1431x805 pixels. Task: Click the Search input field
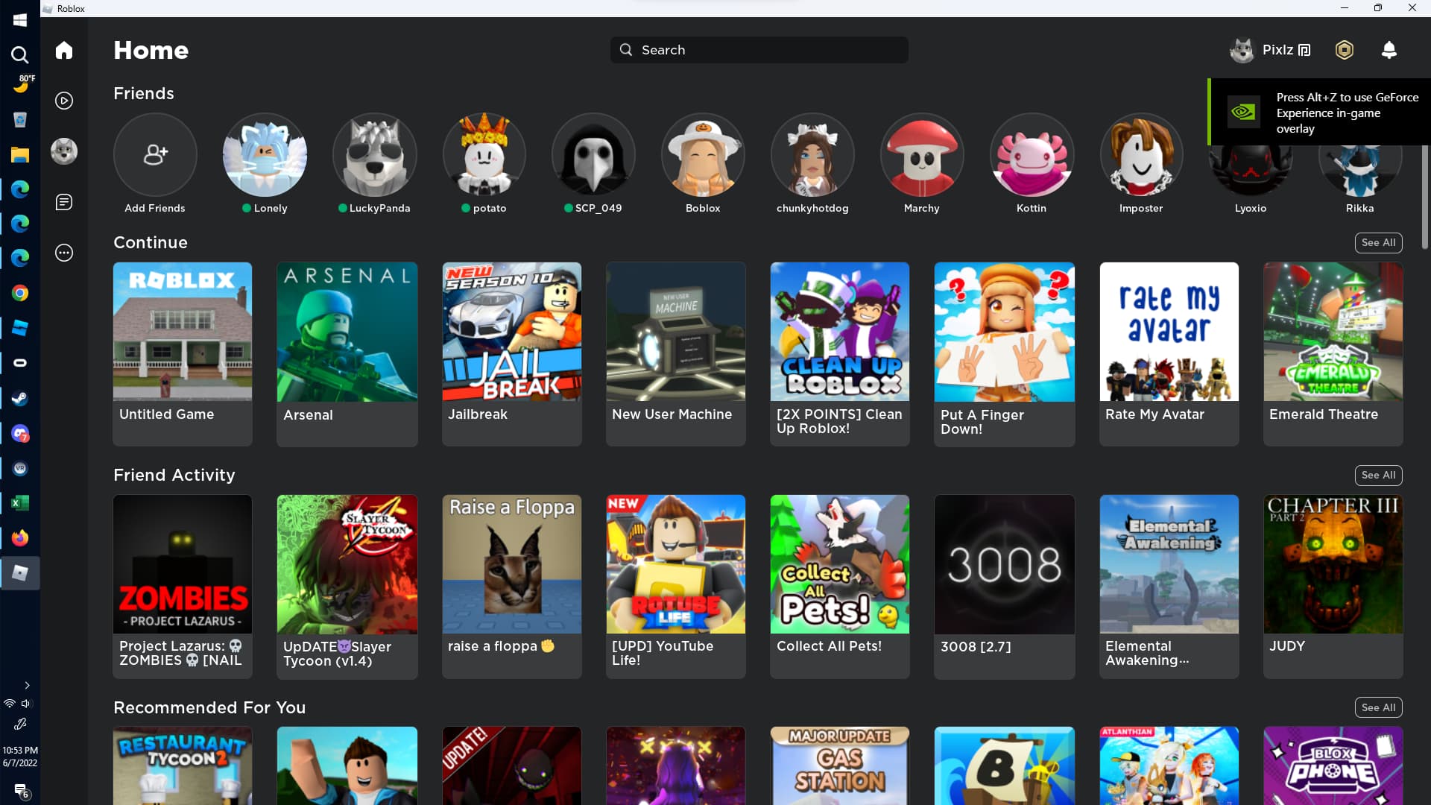(x=759, y=50)
